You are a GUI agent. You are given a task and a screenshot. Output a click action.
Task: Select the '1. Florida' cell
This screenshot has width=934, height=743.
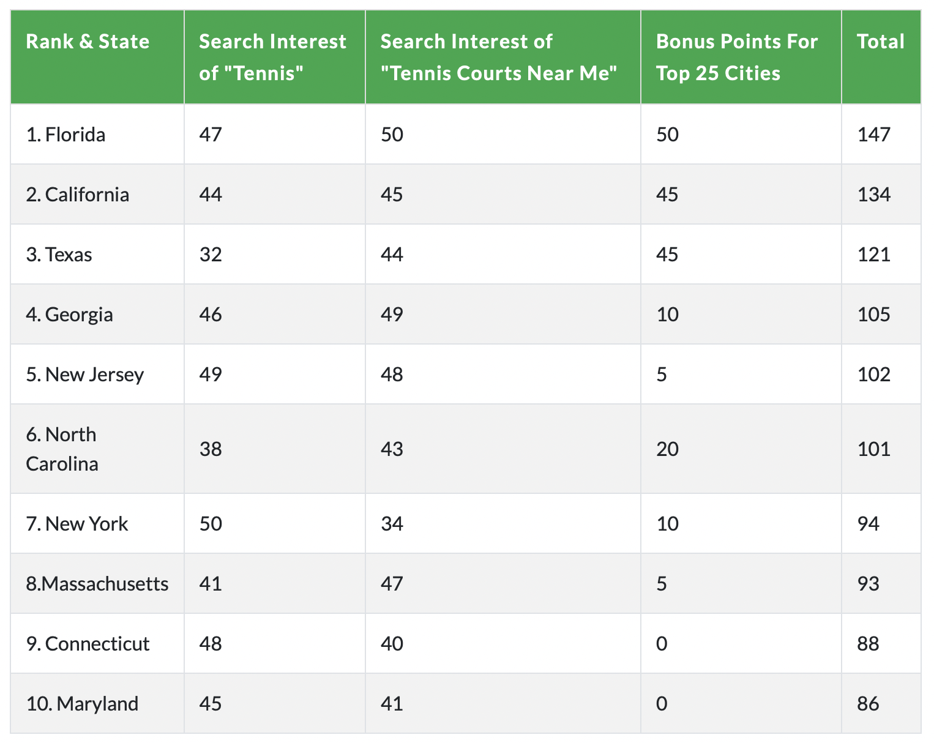pyautogui.click(x=66, y=134)
